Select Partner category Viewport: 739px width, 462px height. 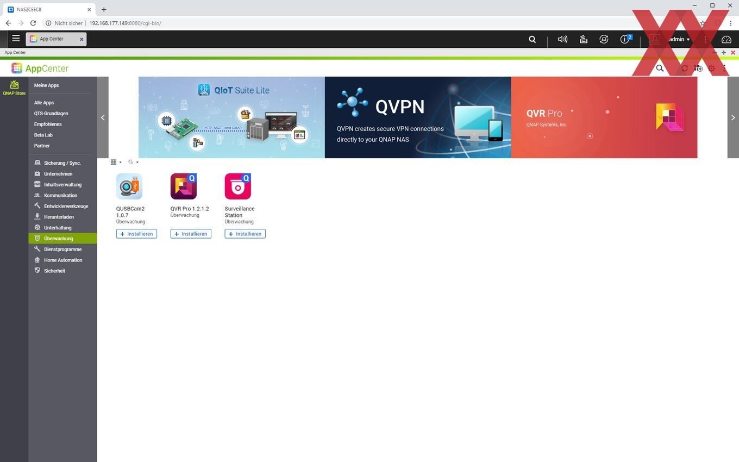[42, 146]
